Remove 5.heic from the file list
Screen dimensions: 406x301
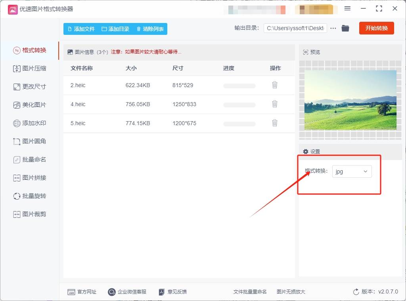(x=275, y=123)
